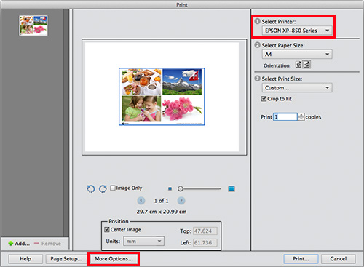Click the copies stepper up arrow

301,115
